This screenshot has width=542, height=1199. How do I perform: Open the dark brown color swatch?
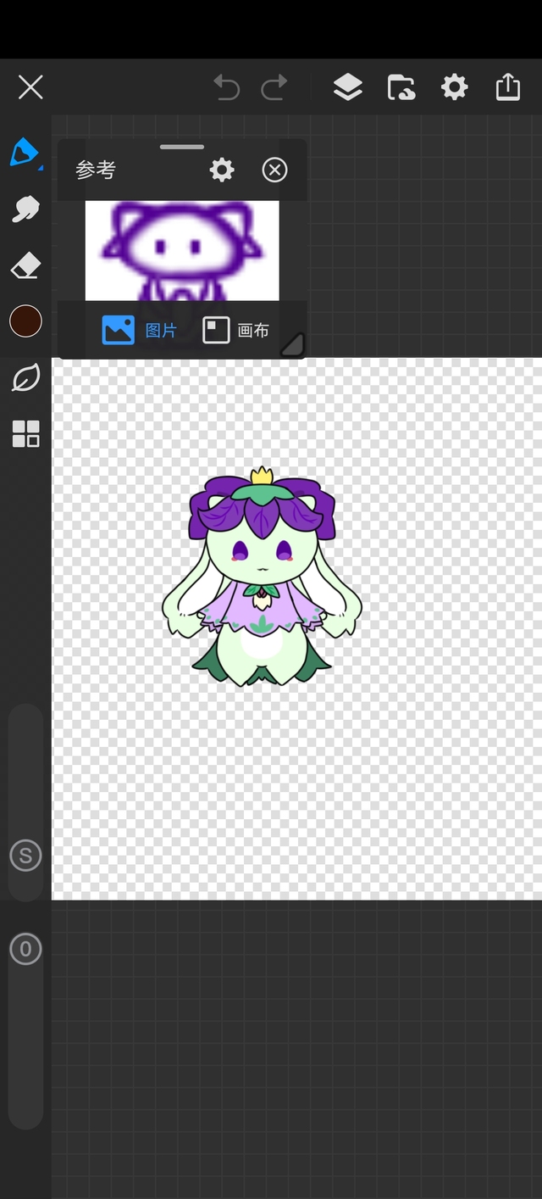point(25,321)
